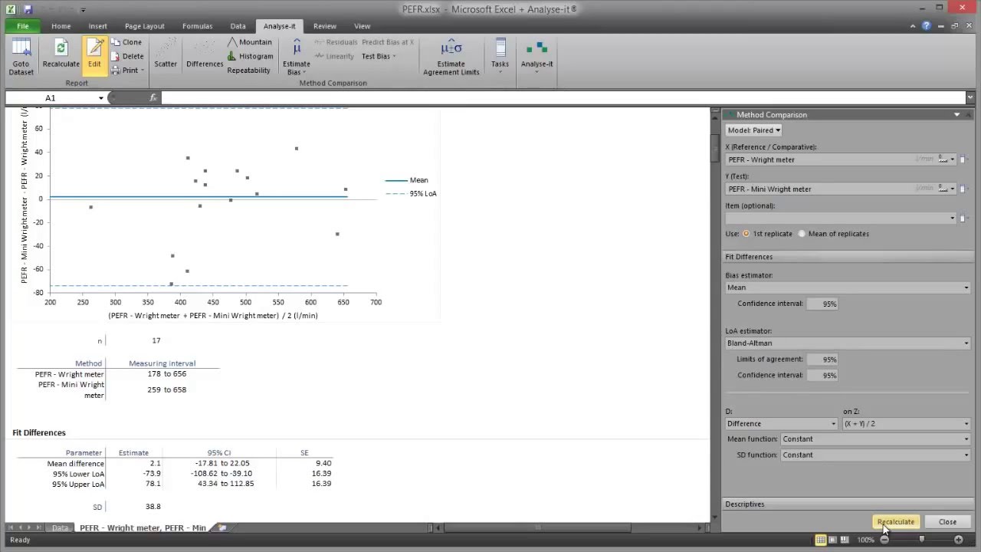Open the Test Bias dropdown
This screenshot has width=981, height=552.
point(379,56)
